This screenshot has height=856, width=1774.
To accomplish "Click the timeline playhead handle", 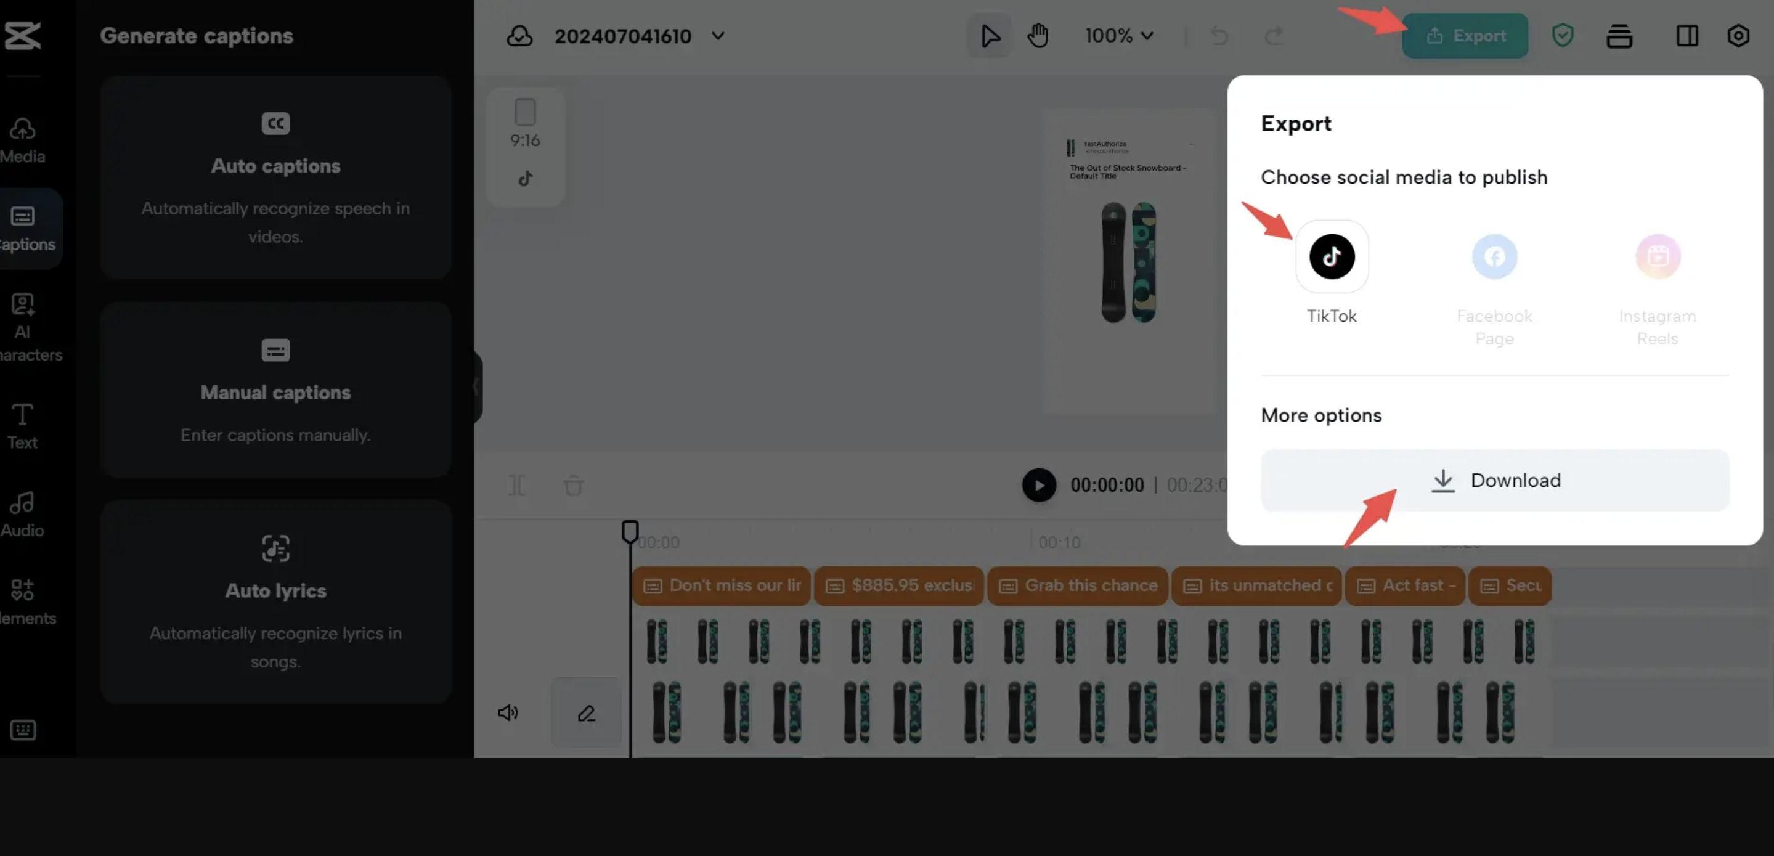I will (630, 530).
